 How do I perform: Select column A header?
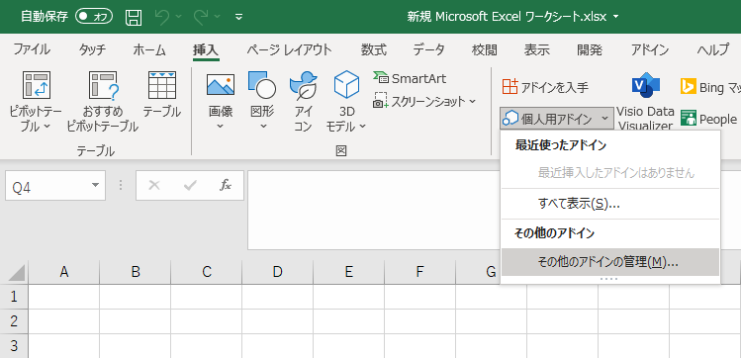(63, 272)
